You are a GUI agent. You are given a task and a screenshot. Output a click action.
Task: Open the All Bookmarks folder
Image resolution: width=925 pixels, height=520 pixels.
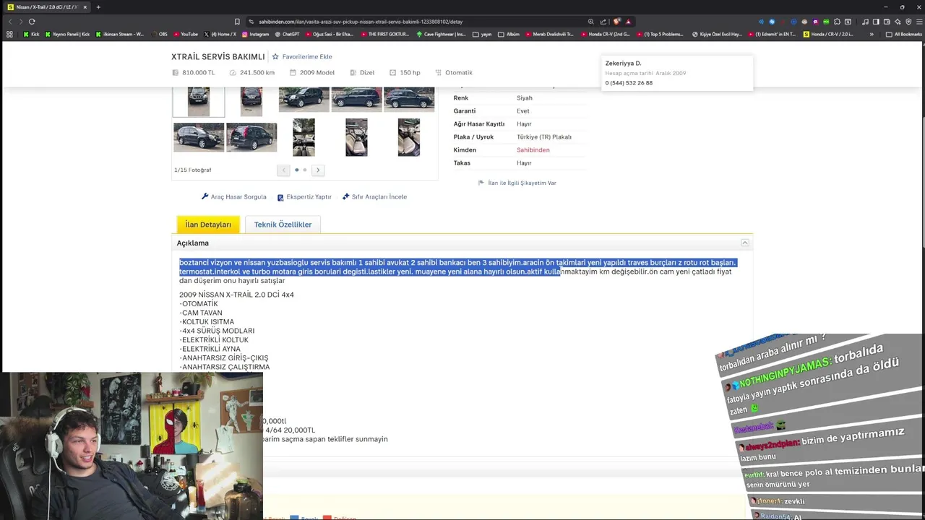pos(904,34)
